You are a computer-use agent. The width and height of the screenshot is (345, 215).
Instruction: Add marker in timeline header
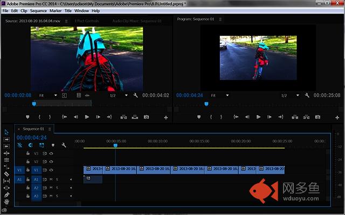tap(53, 145)
